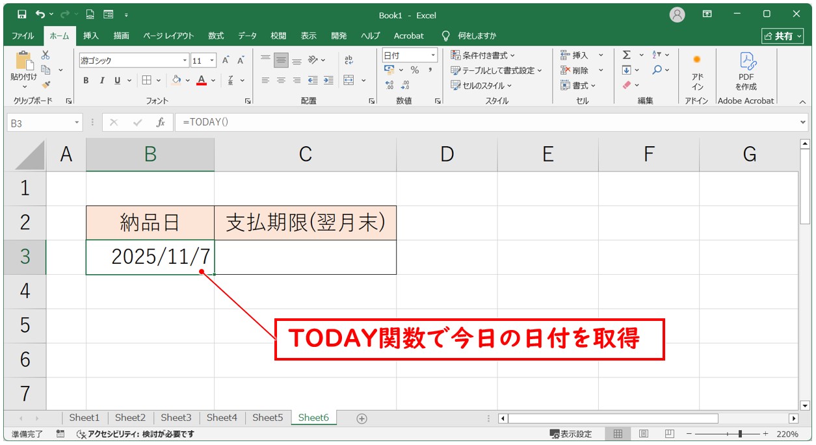Select the パーセントスタイル icon

(x=414, y=70)
